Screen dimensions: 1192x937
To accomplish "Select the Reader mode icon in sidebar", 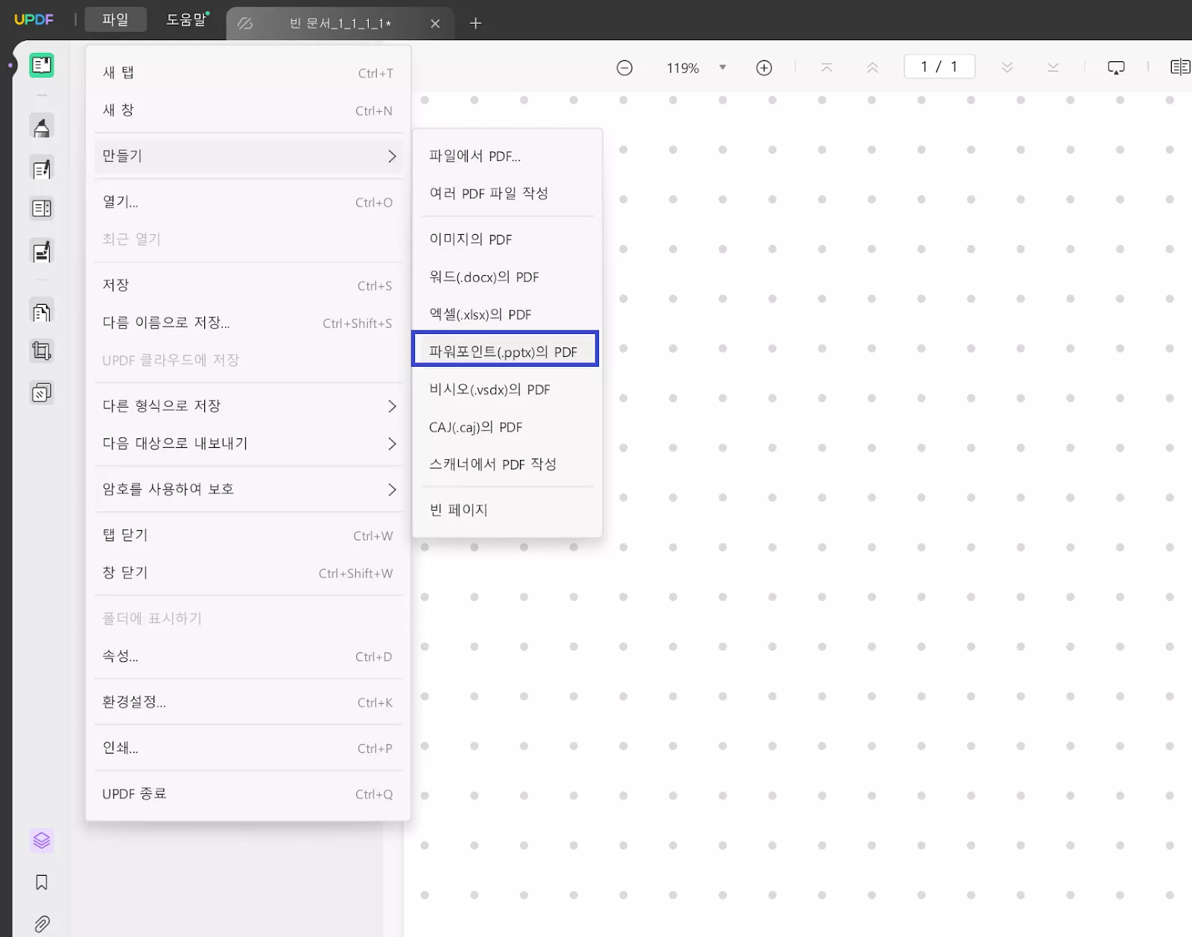I will pos(42,66).
